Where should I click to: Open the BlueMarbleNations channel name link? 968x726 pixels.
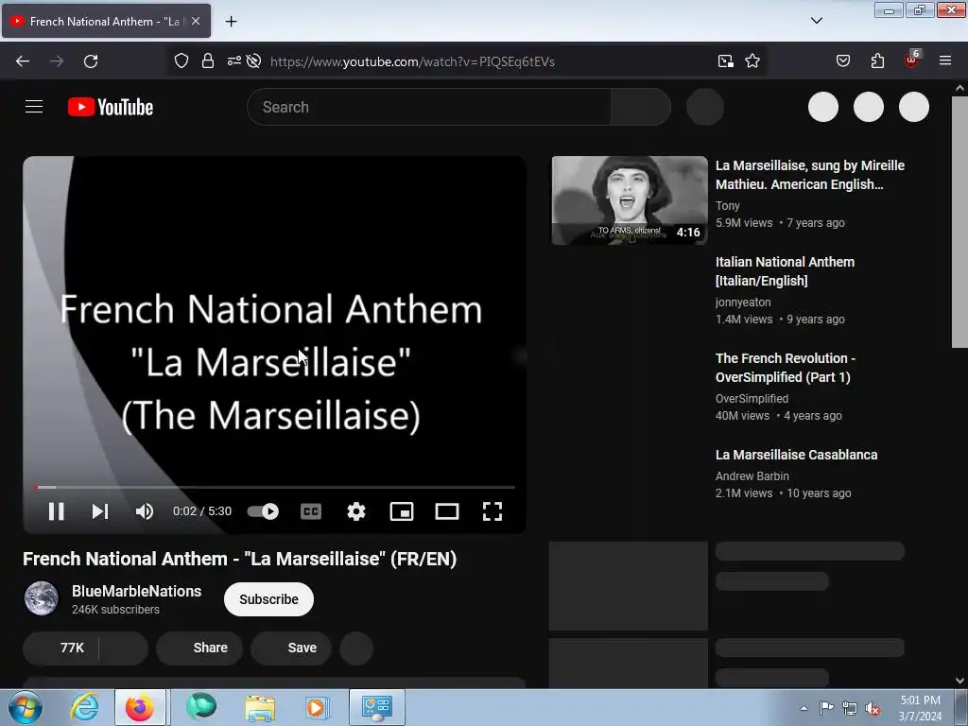click(136, 591)
